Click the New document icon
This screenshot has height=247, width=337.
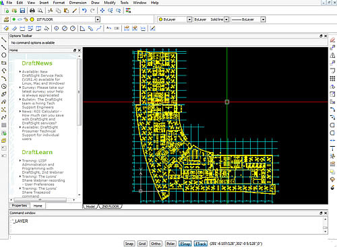7,11
